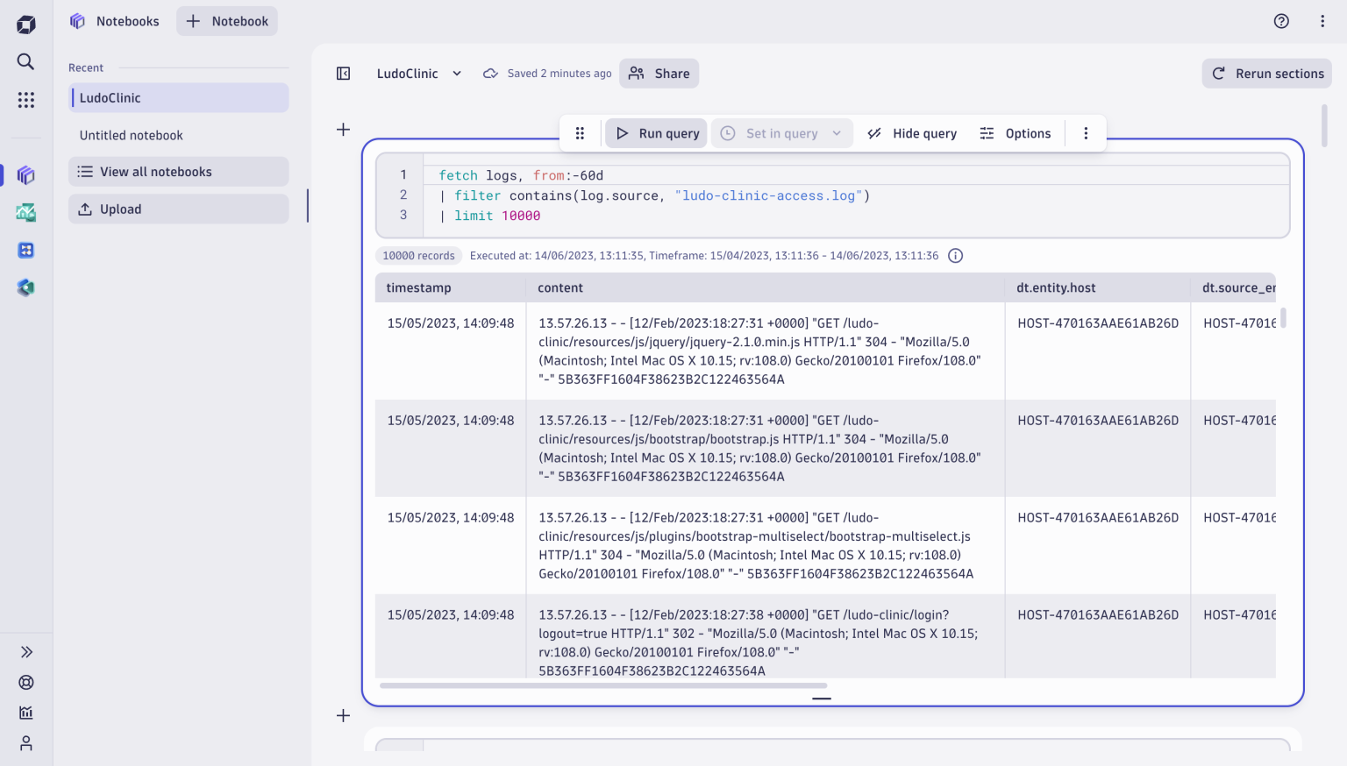Open the Search panel in the sidebar

tap(25, 61)
